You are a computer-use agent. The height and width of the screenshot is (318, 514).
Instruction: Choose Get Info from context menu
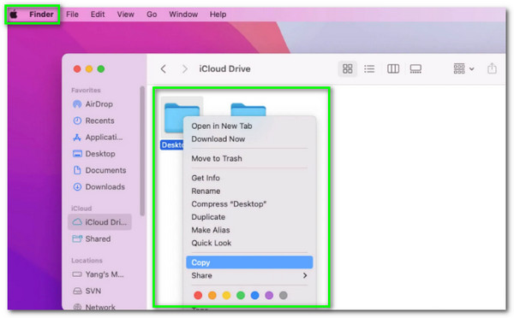206,178
